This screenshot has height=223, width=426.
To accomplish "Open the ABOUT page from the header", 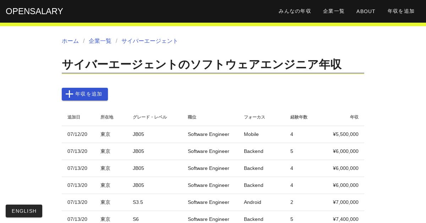I will point(366,11).
